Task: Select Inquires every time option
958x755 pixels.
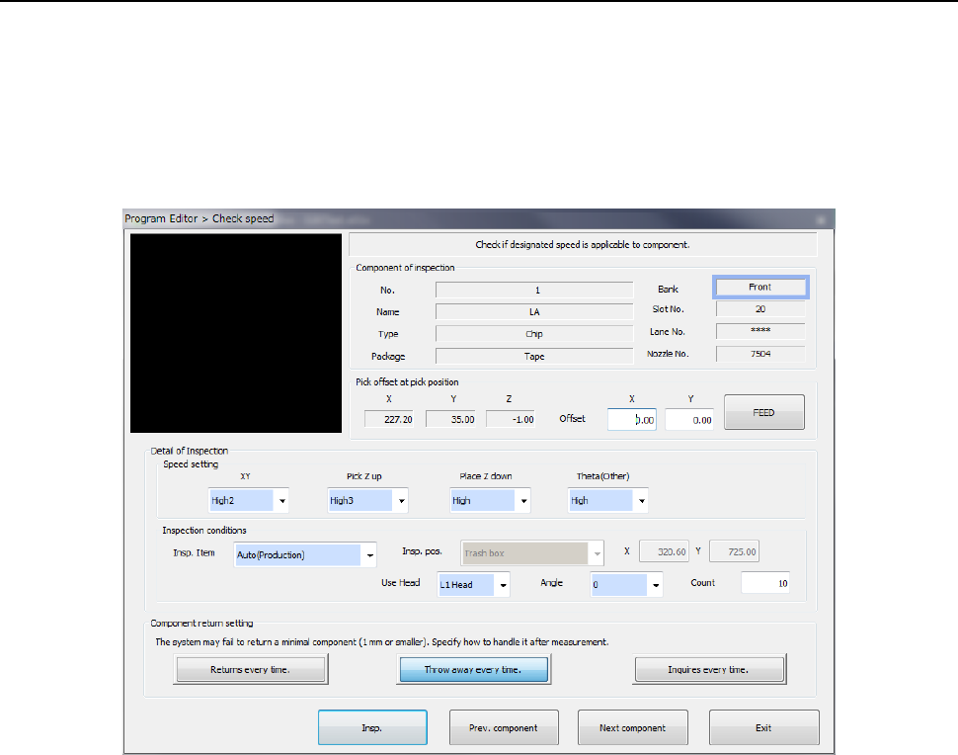Action: (709, 669)
